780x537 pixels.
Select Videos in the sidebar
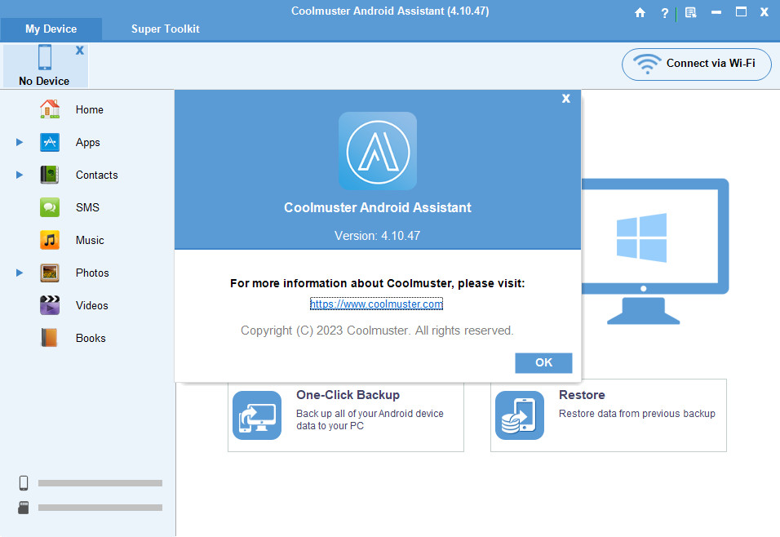92,305
